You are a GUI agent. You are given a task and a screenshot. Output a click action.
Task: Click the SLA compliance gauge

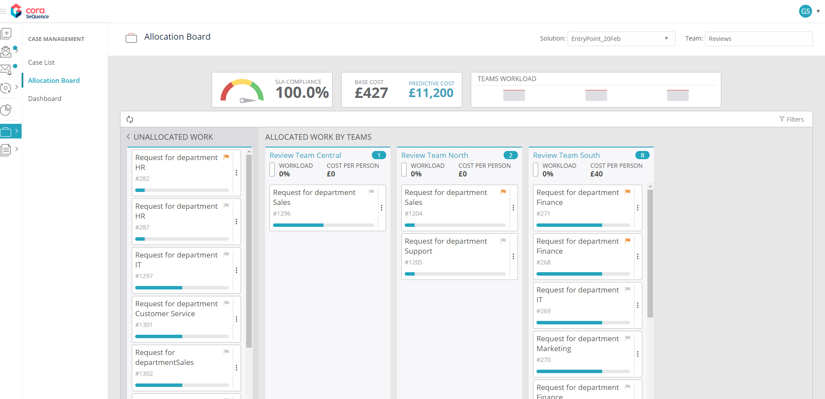pos(242,91)
